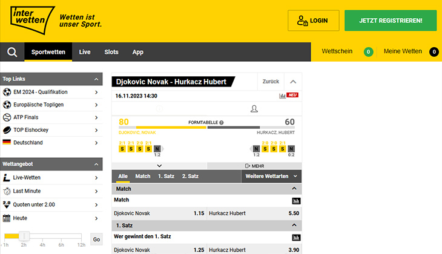Bet on Hurkacz Hubert match odds 5.50
442x254 pixels.
[x=254, y=213]
